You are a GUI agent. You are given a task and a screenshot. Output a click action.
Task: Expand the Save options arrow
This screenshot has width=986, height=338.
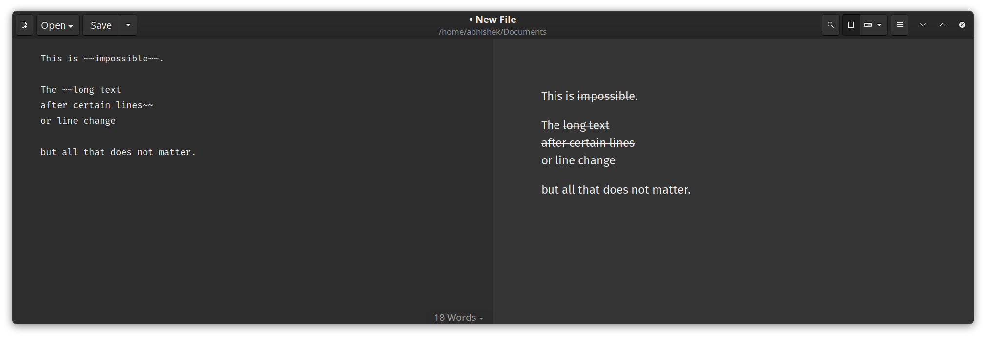pos(128,25)
